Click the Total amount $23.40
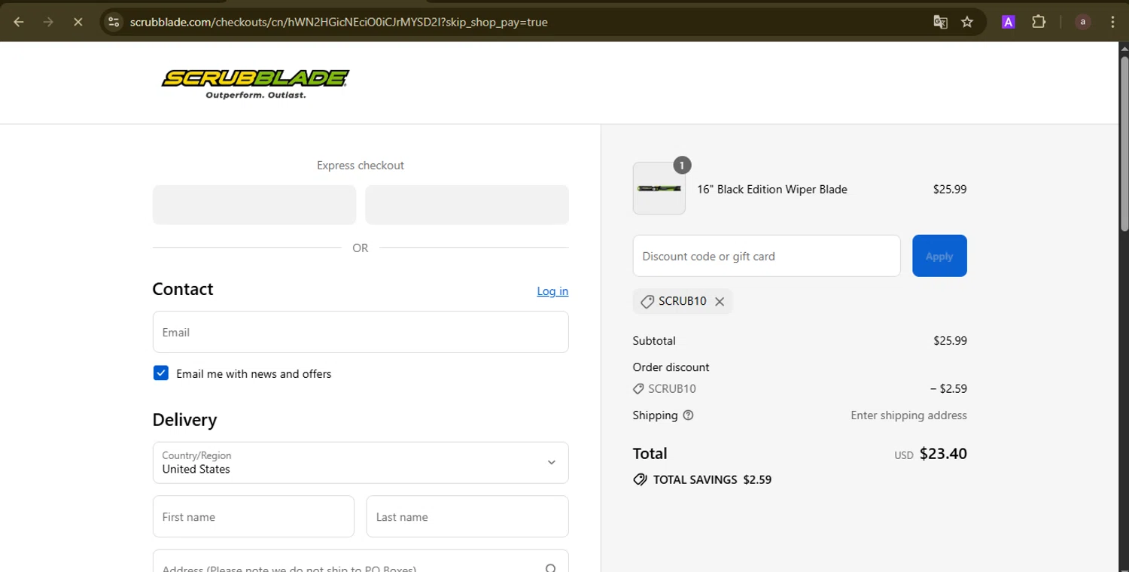The image size is (1129, 572). (x=943, y=454)
